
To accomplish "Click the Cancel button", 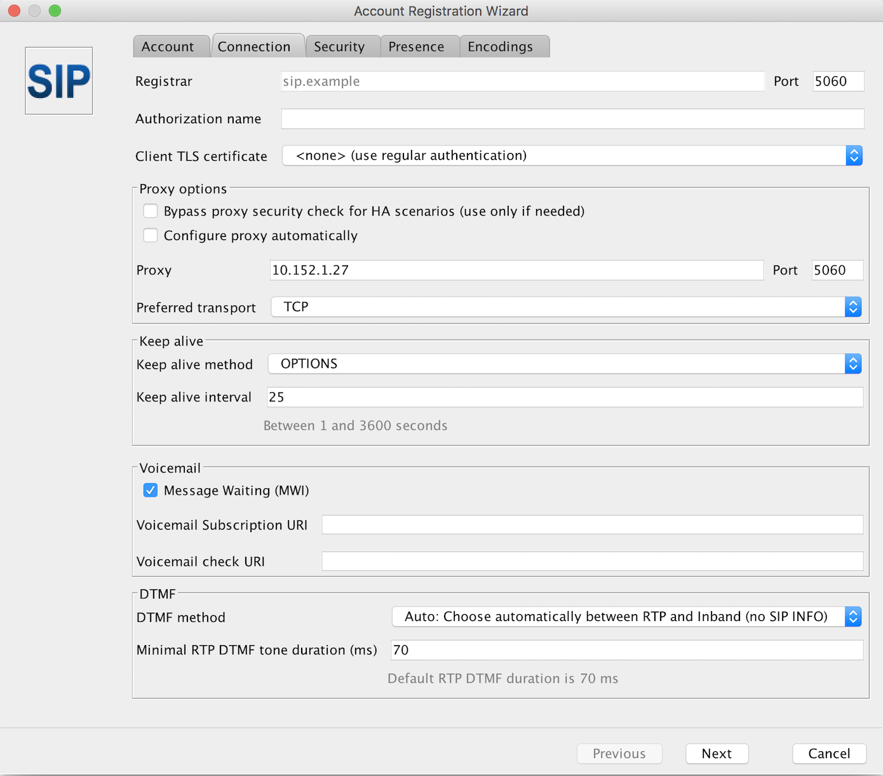I will pyautogui.click(x=829, y=753).
